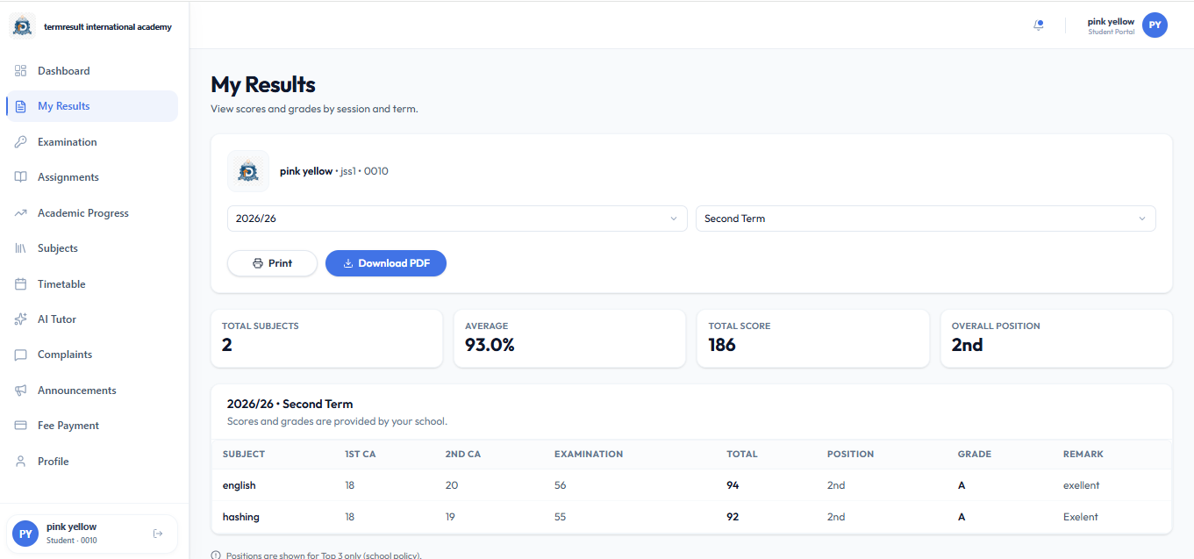Click the logout icon beside pink yellow

(x=158, y=534)
